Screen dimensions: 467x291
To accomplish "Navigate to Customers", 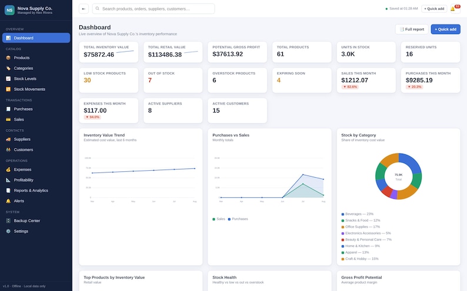I will (x=36, y=150).
